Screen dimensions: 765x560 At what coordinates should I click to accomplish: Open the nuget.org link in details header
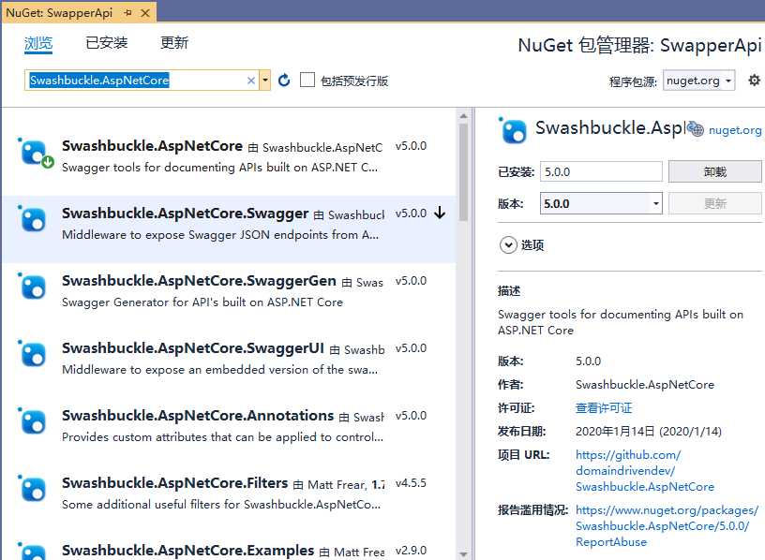[x=735, y=130]
